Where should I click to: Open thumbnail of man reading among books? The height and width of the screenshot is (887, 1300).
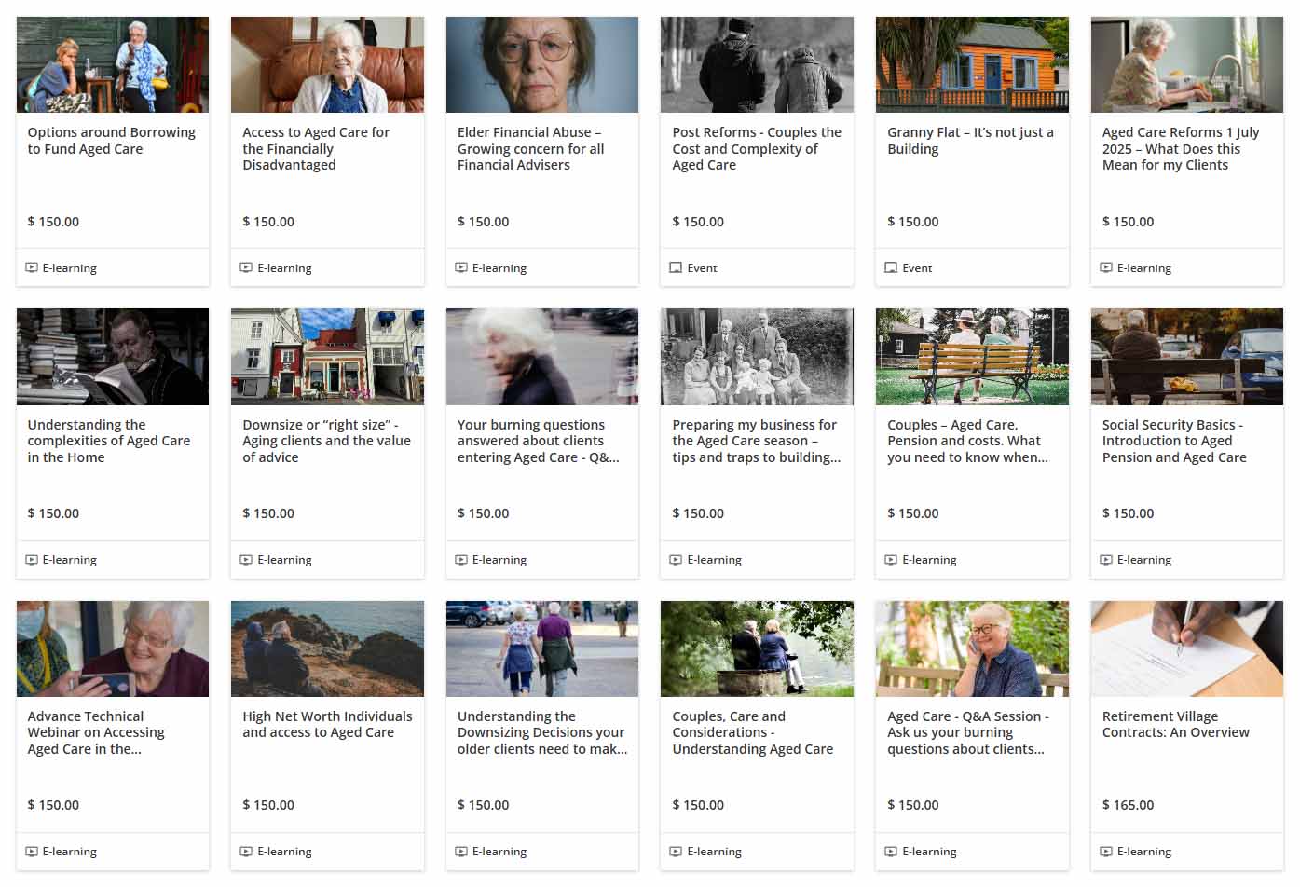coord(113,357)
